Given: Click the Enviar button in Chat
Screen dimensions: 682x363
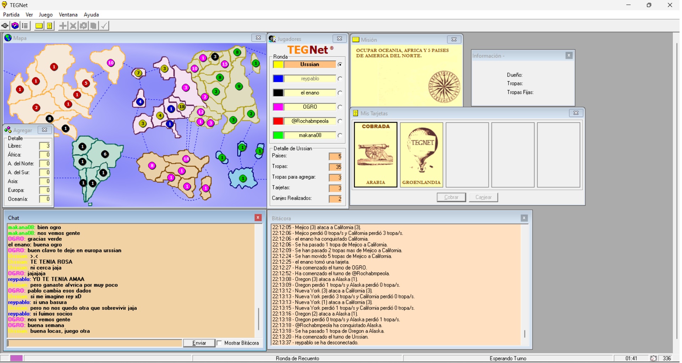Looking at the screenshot, I should pos(199,343).
